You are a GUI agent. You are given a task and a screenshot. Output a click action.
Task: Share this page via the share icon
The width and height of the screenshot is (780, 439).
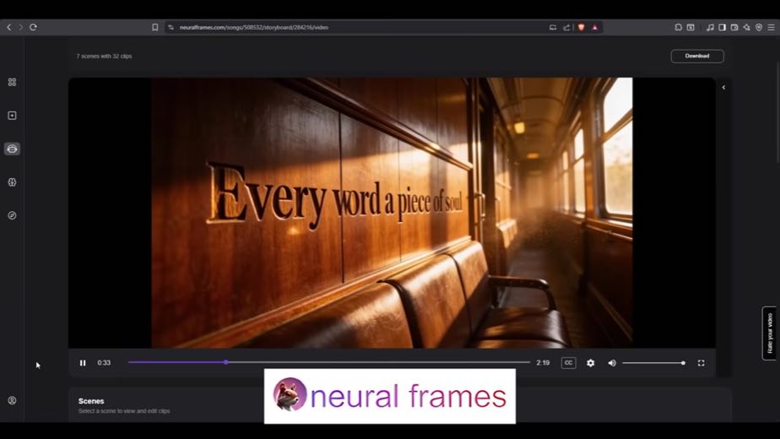tap(566, 27)
